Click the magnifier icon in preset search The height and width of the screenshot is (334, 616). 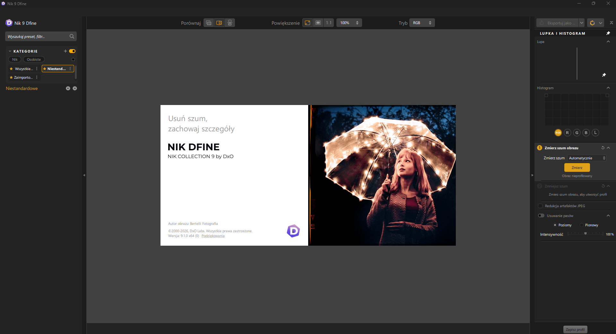(x=72, y=36)
